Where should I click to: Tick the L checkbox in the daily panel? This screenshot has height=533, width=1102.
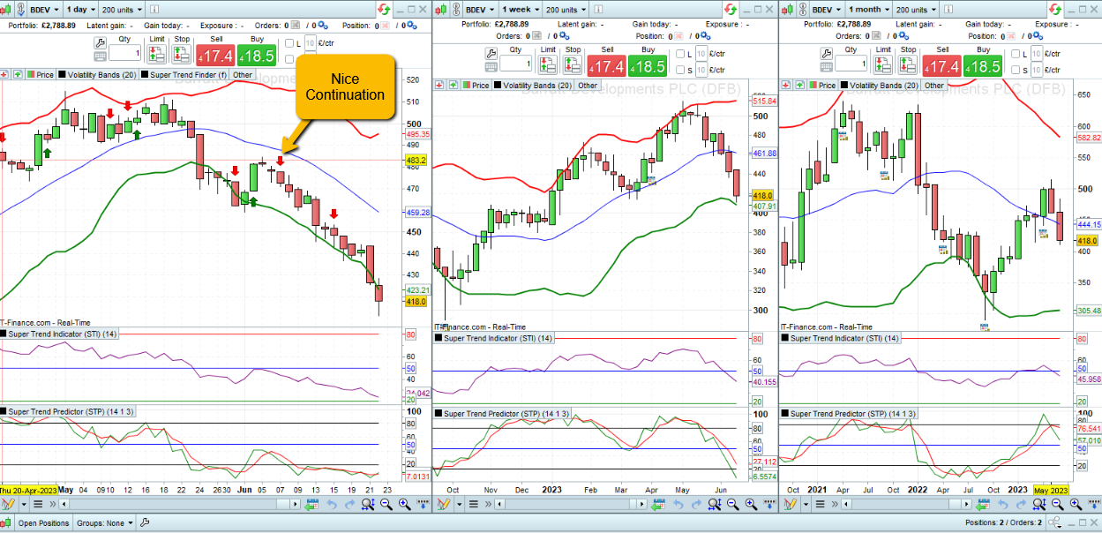(289, 43)
